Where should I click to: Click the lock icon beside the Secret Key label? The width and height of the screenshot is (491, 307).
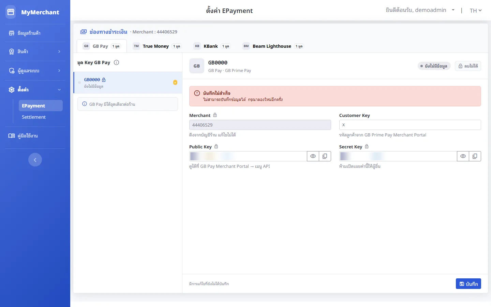coord(367,147)
